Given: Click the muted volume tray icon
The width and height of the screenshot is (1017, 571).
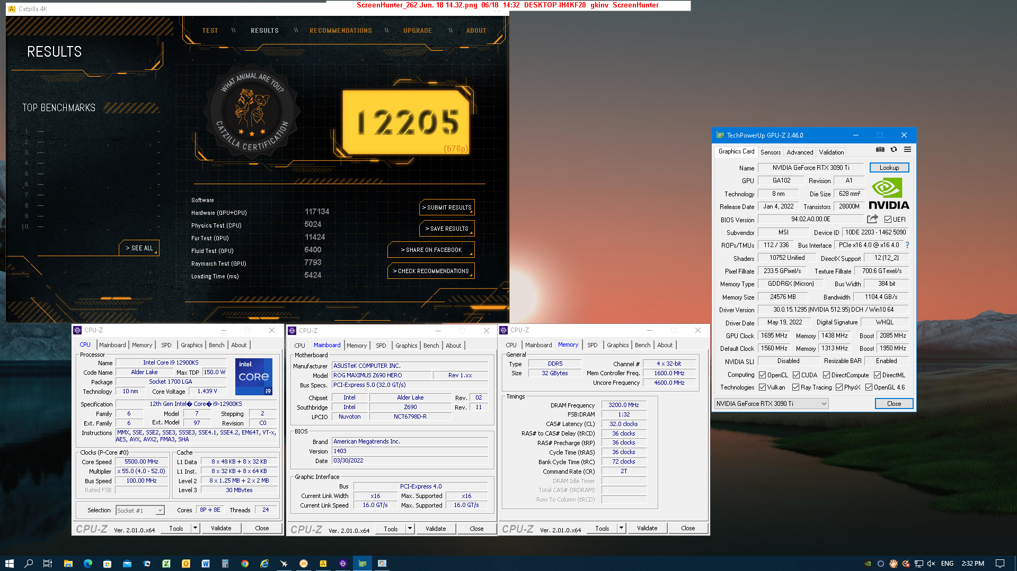Looking at the screenshot, I should pos(931,563).
